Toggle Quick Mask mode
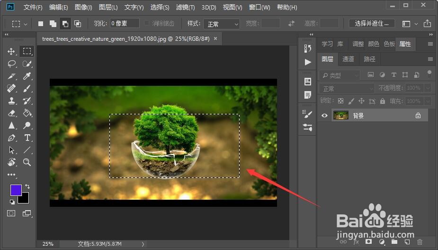Viewport: 438px width, 250px height. pos(11,213)
